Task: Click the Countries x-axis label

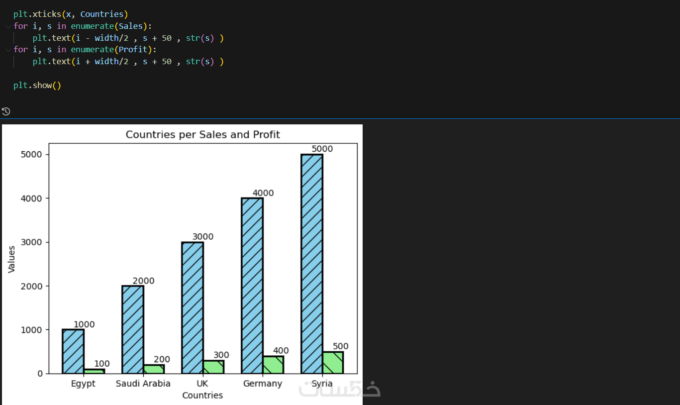Action: click(202, 396)
